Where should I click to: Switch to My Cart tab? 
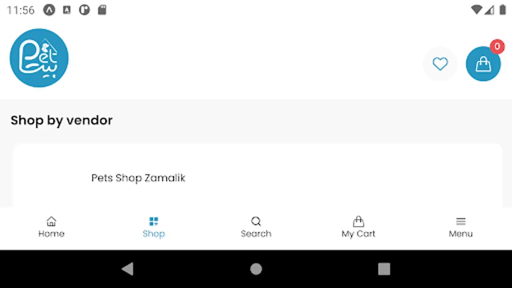tap(358, 227)
